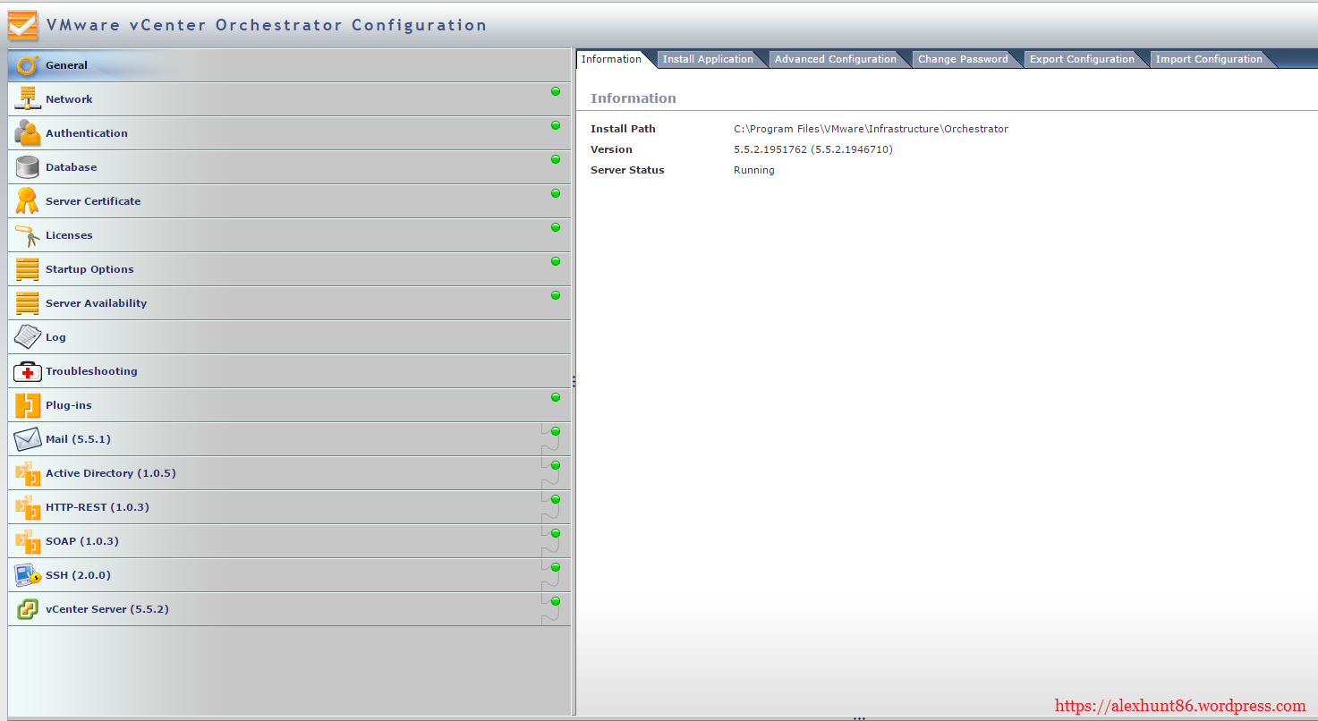Select the Mail envelope icon

click(28, 439)
